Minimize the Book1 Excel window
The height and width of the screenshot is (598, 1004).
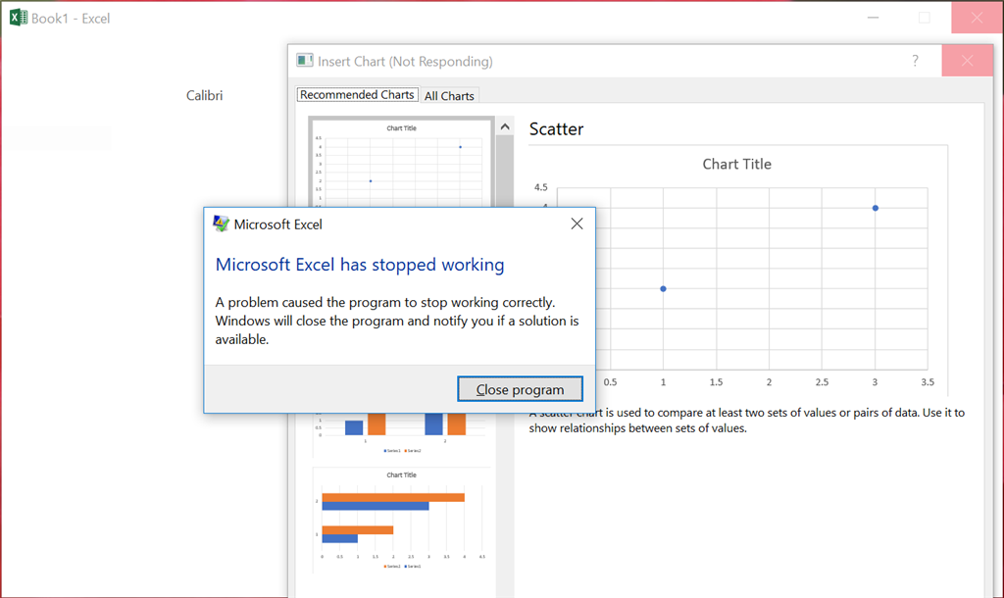pyautogui.click(x=873, y=18)
